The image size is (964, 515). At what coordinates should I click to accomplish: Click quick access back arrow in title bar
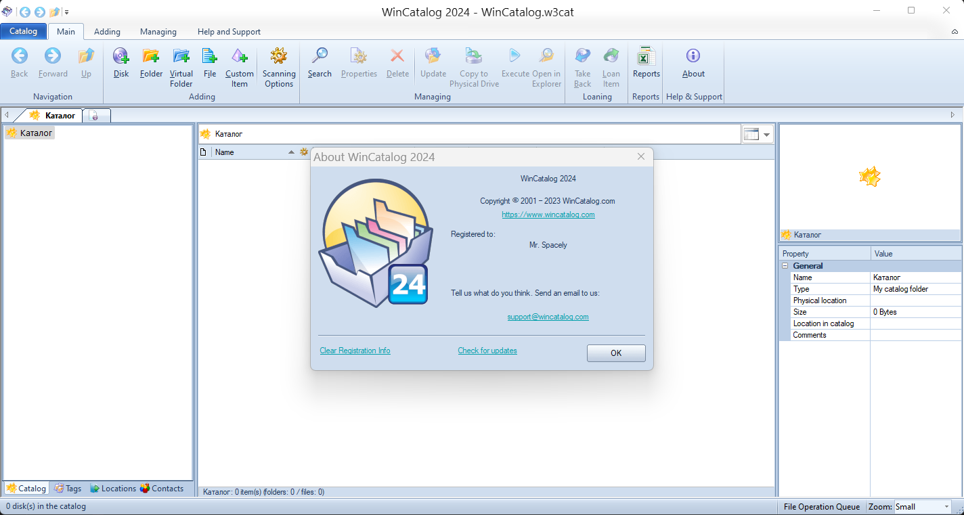pos(25,12)
